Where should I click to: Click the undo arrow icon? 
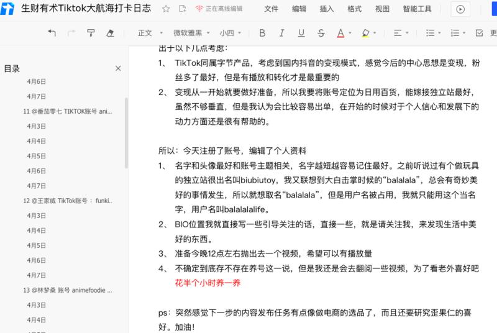click(52, 33)
